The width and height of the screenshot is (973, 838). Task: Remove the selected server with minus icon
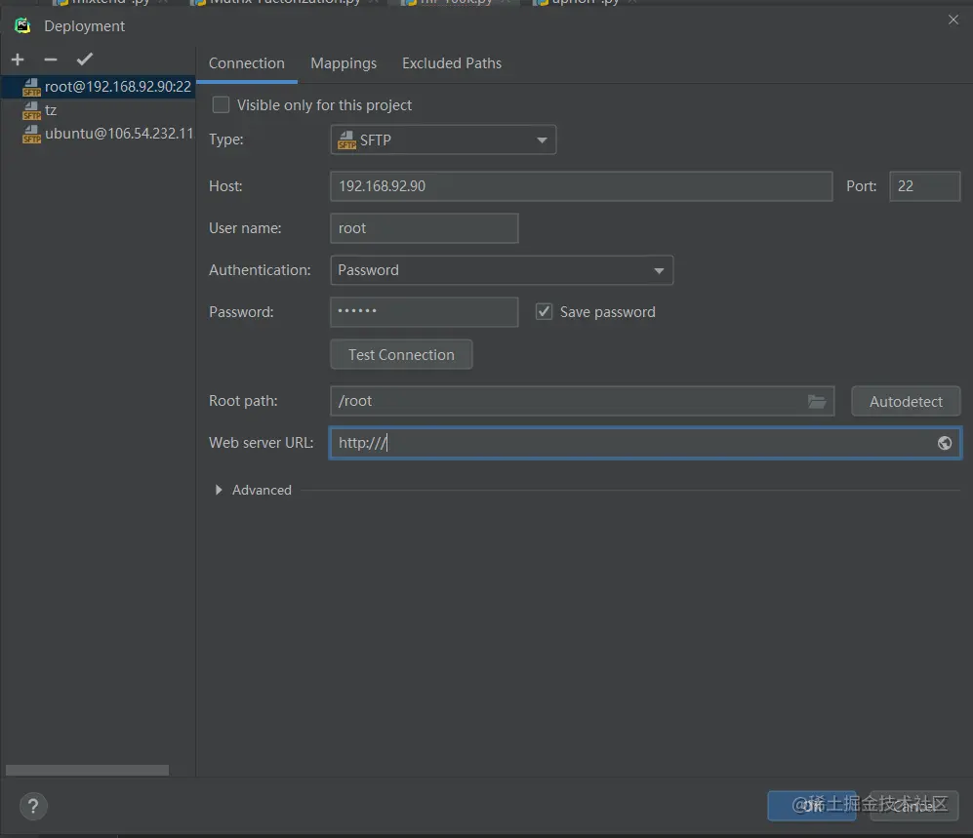51,60
